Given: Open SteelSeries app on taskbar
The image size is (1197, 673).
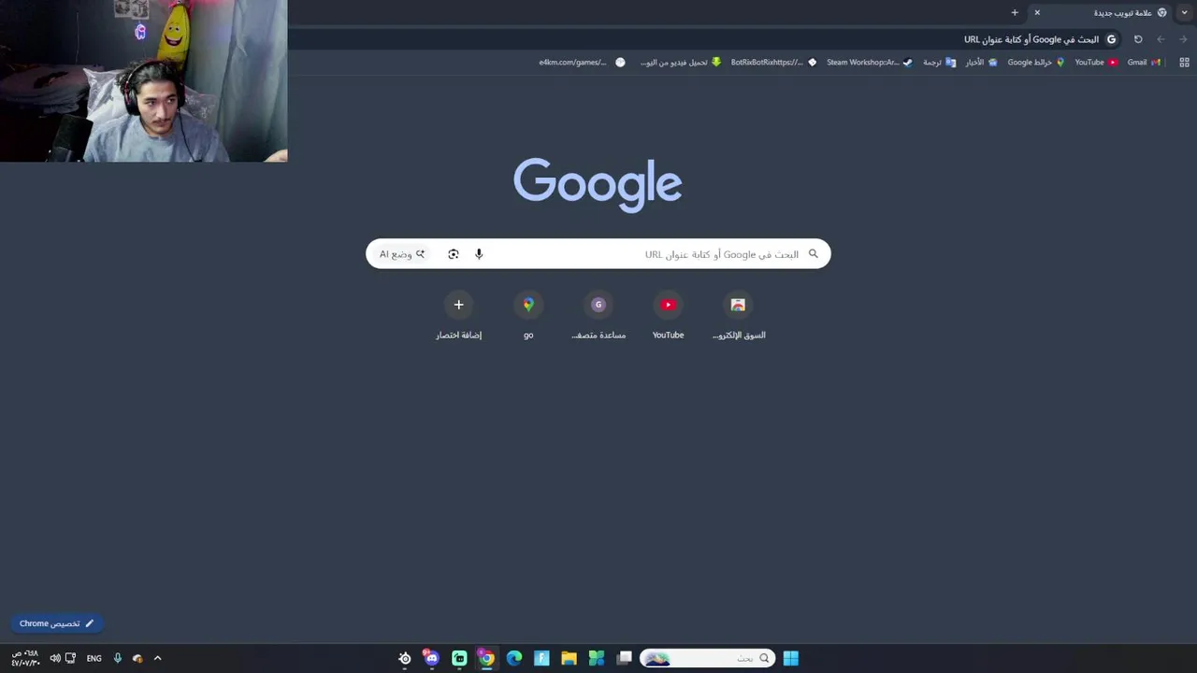Looking at the screenshot, I should [405, 658].
